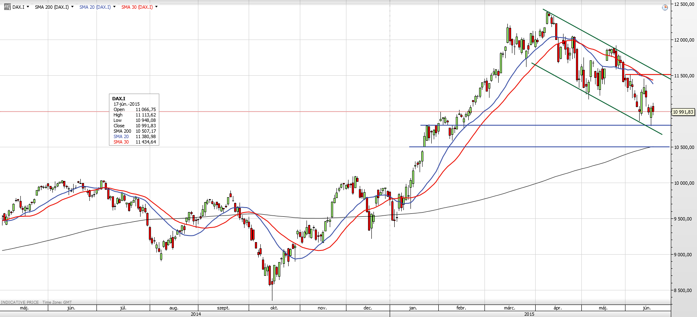Open the red SMA 30 (DAX.I) dropdown

click(x=156, y=7)
